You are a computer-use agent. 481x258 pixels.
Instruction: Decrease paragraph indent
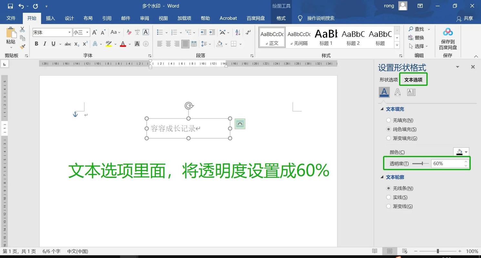[x=203, y=32]
